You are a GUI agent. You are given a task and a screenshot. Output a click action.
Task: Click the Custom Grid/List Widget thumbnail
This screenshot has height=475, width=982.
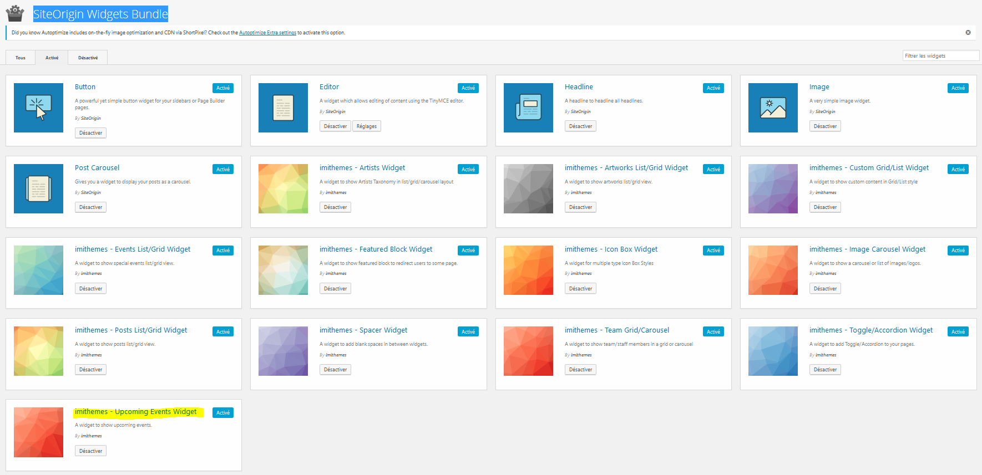point(773,188)
